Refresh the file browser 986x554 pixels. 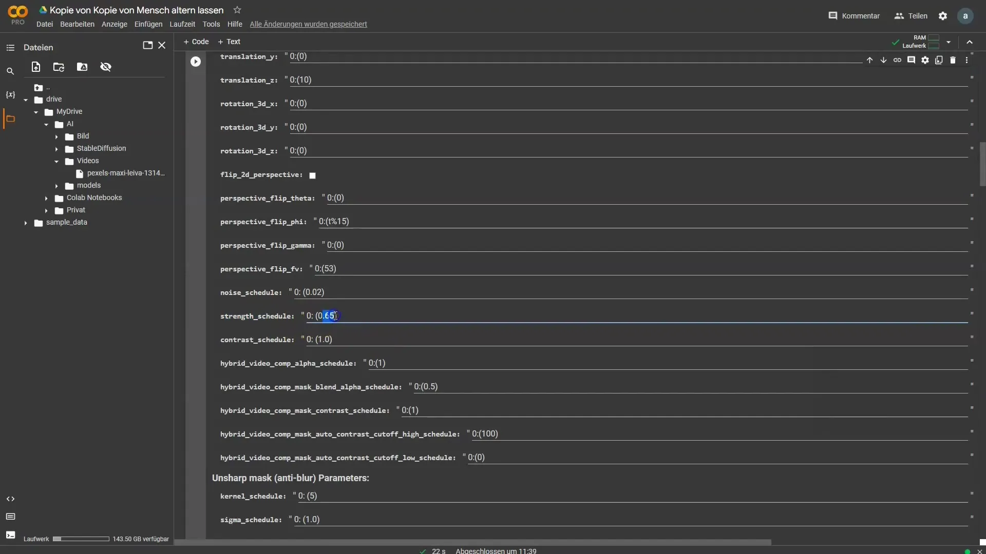(59, 67)
